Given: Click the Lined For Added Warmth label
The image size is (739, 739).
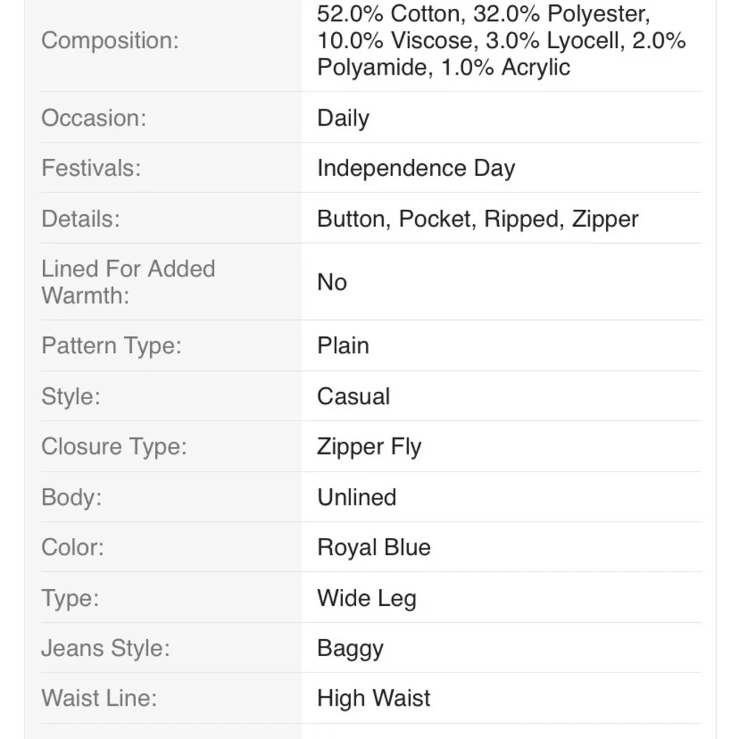Looking at the screenshot, I should [x=128, y=282].
